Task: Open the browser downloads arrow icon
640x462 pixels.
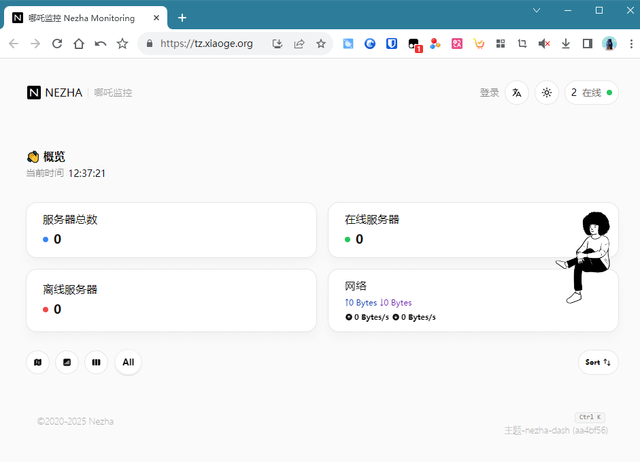Action: pos(565,44)
